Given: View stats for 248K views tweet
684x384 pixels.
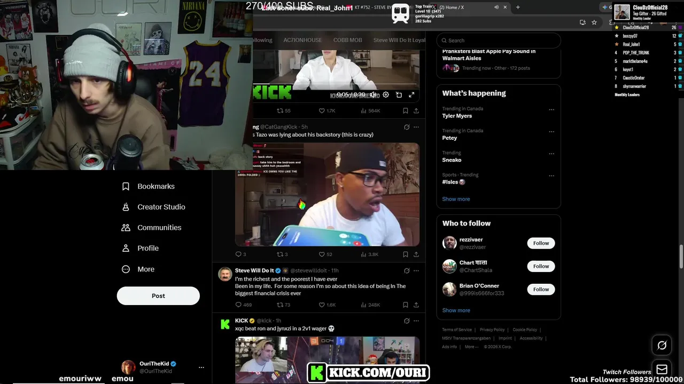Looking at the screenshot, I should tap(370, 305).
